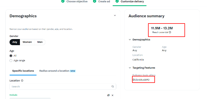Screen dimensions: 207x99
Task: Click the Reach potential info icon
Action: tap(170, 32)
